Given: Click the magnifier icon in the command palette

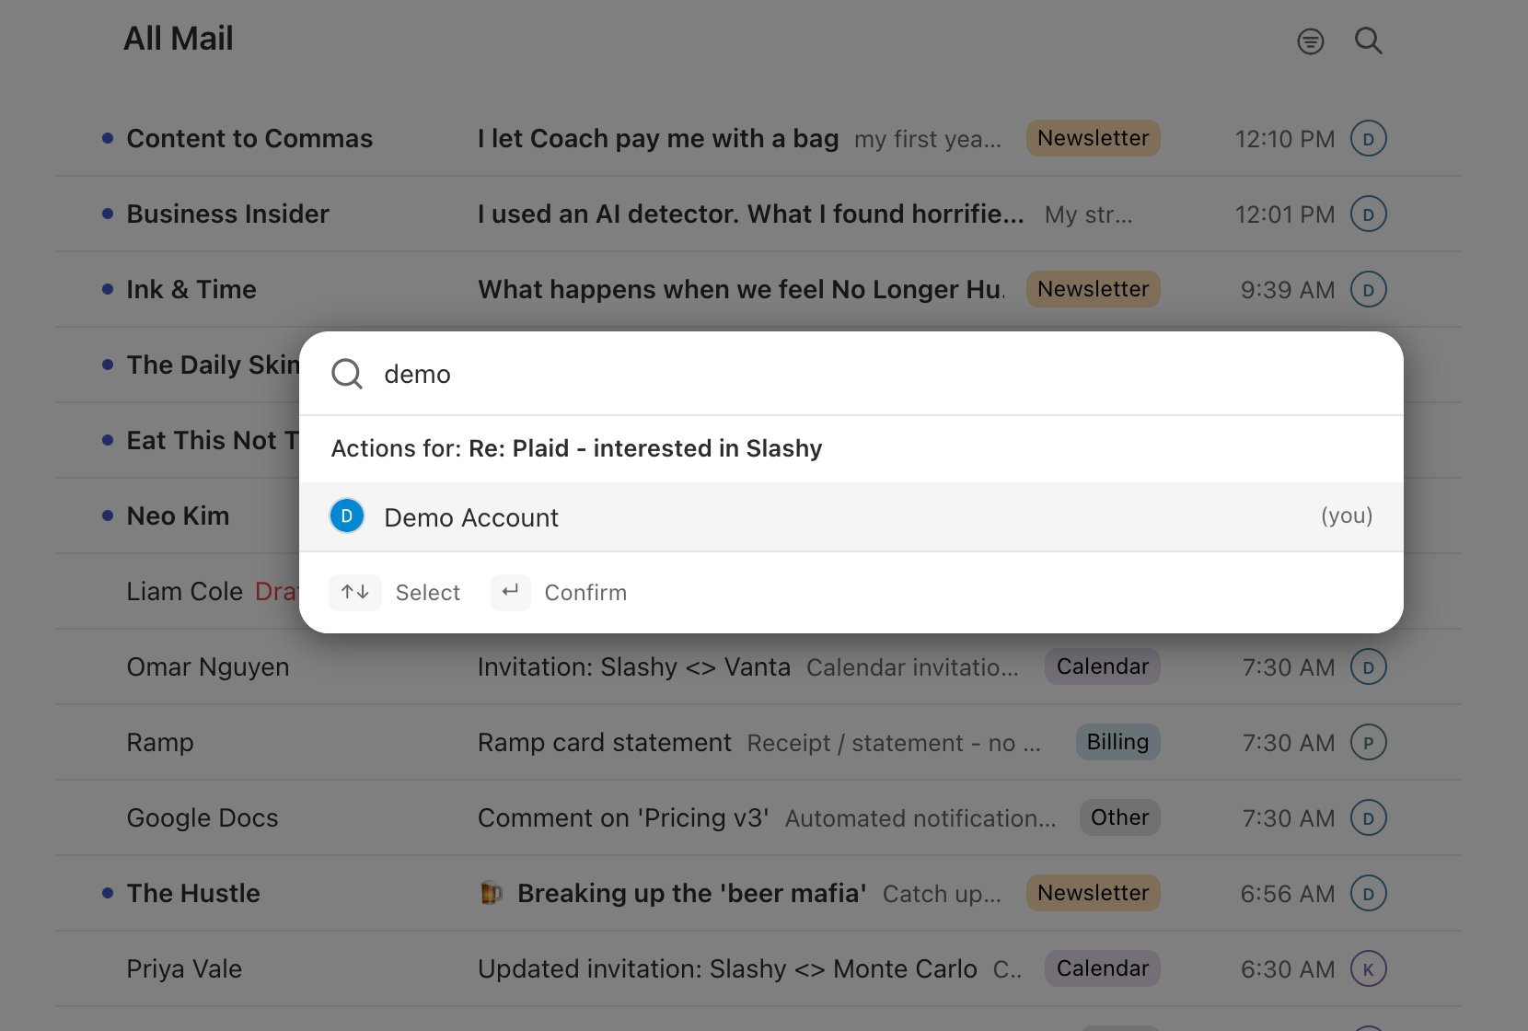Looking at the screenshot, I should (x=347, y=374).
